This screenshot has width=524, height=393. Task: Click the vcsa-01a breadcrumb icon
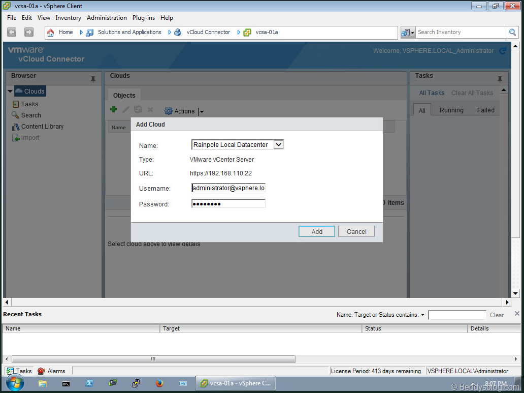247,33
